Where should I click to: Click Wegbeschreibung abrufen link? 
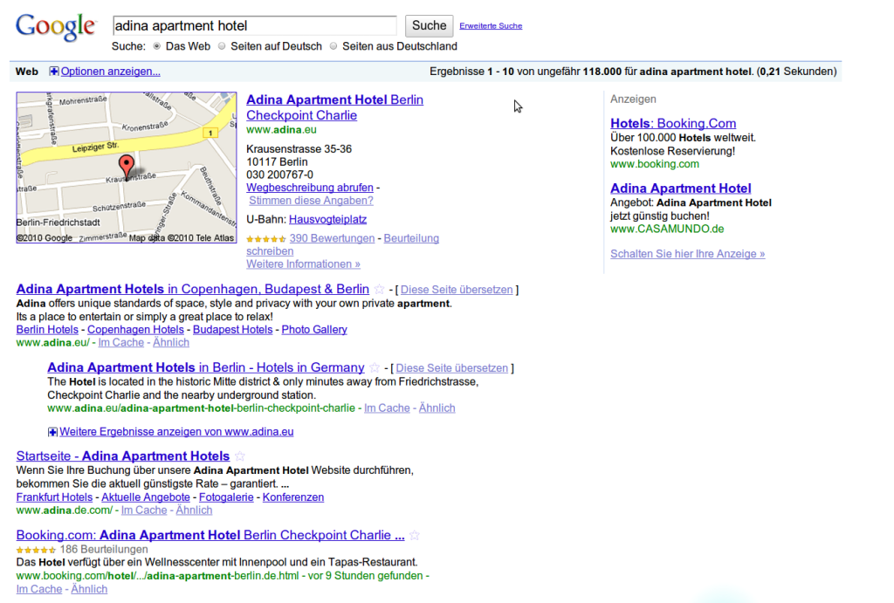point(310,188)
